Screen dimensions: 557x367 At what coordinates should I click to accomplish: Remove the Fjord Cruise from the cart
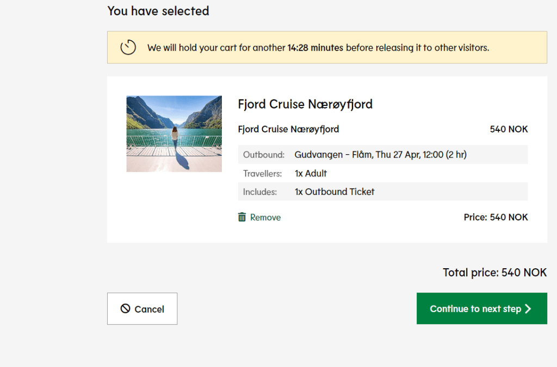(265, 217)
